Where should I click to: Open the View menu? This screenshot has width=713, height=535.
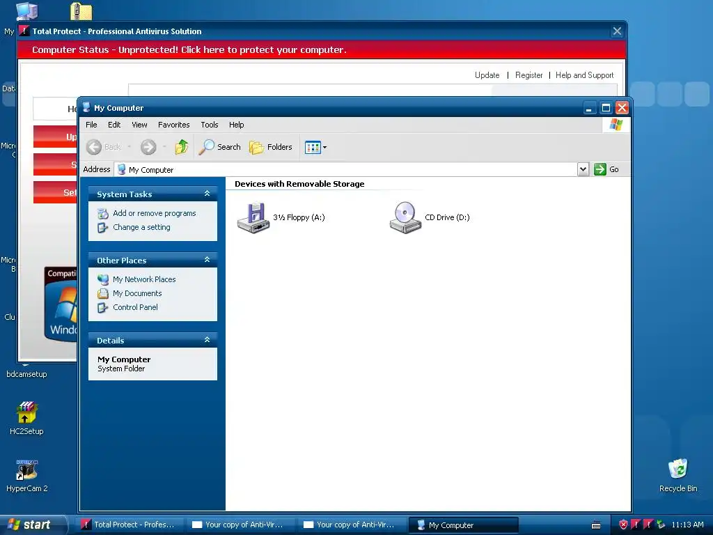(139, 125)
